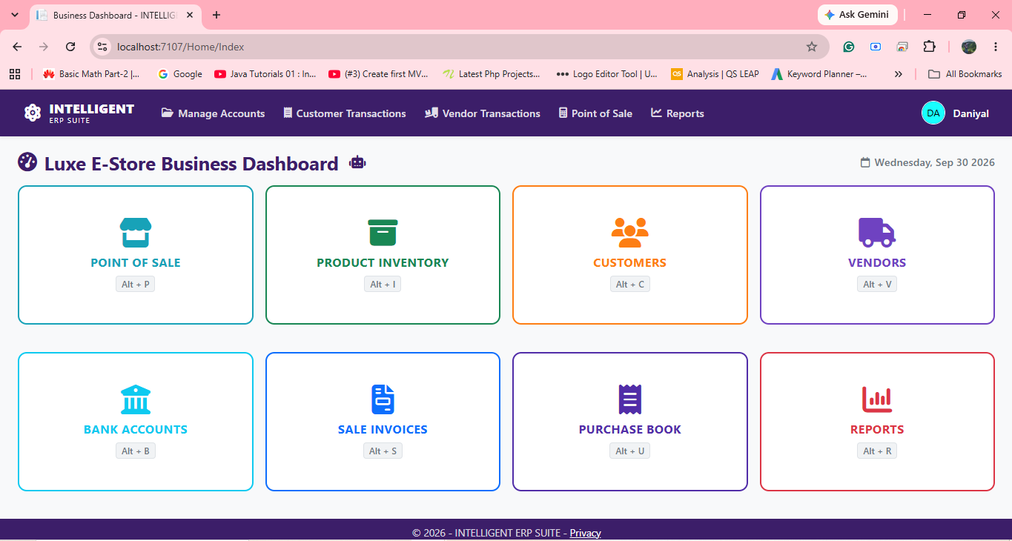This screenshot has width=1012, height=541.
Task: Click the Sale Invoices document icon
Action: pyautogui.click(x=383, y=399)
